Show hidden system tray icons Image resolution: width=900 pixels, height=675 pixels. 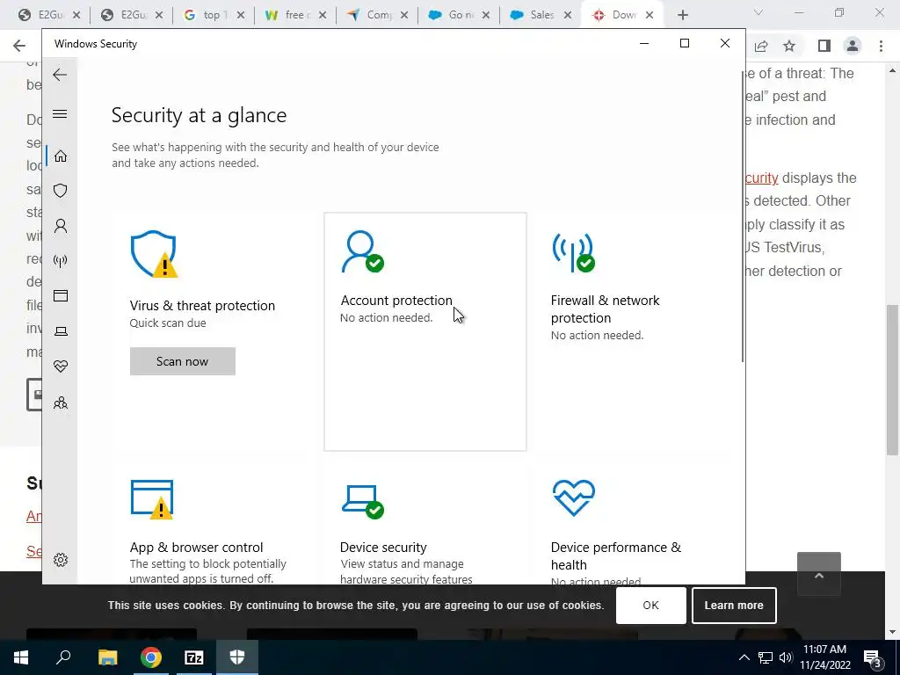point(744,657)
